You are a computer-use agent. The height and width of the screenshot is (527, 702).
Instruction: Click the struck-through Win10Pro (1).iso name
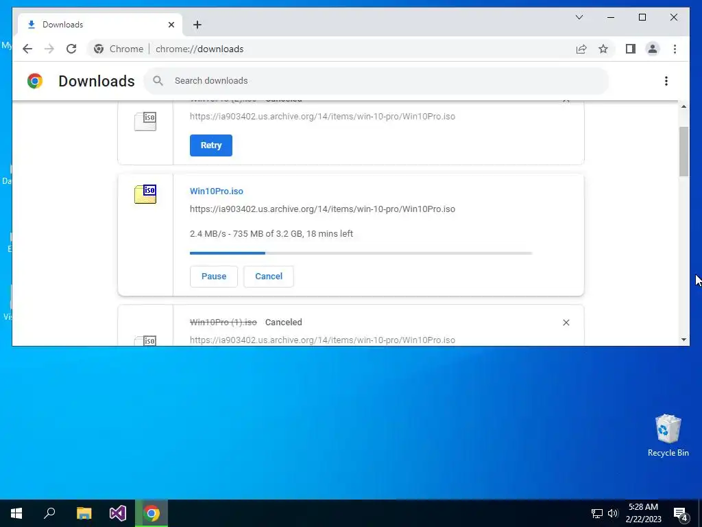223,323
